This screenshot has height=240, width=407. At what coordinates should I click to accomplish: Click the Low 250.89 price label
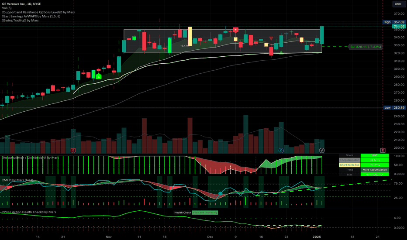394,108
